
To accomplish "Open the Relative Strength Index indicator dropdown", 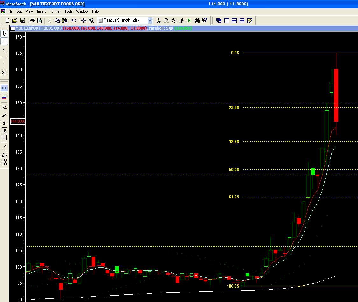I will tap(150, 20).
